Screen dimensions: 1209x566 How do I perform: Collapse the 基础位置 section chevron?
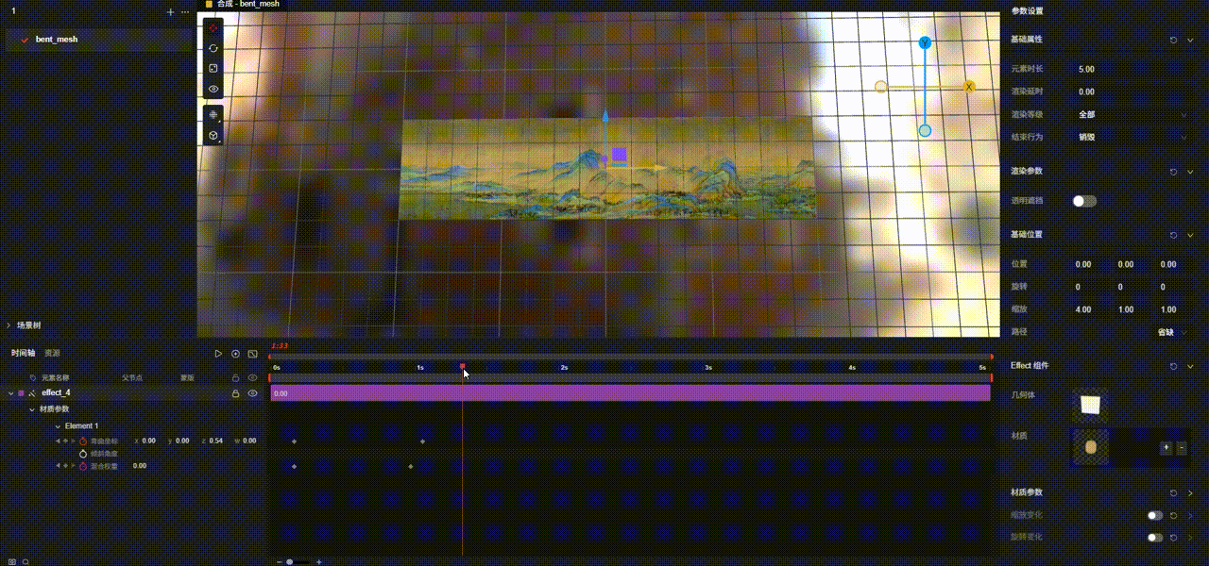pyautogui.click(x=1190, y=235)
